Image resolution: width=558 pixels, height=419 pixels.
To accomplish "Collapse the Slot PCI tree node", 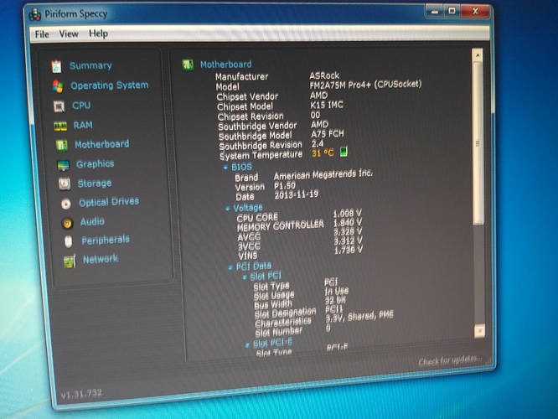I will point(244,277).
